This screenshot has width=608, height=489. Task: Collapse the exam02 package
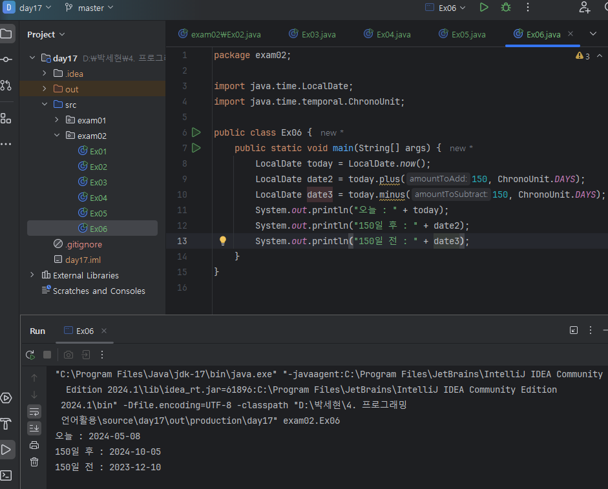tap(57, 136)
